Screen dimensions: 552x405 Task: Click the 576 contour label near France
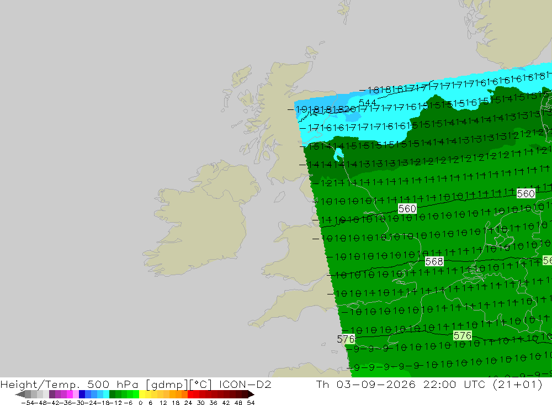(462, 335)
